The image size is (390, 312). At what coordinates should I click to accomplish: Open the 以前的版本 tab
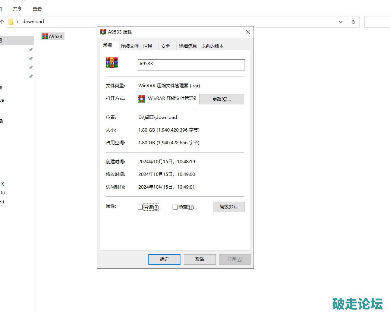[212, 46]
